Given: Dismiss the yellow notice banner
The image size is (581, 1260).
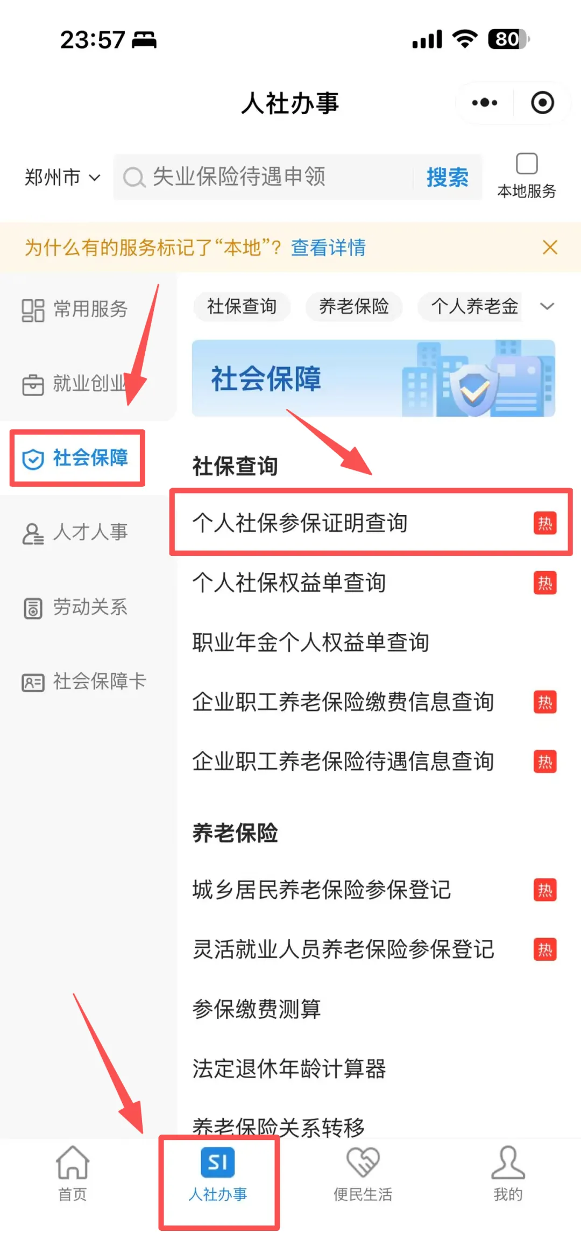Looking at the screenshot, I should click(x=550, y=247).
